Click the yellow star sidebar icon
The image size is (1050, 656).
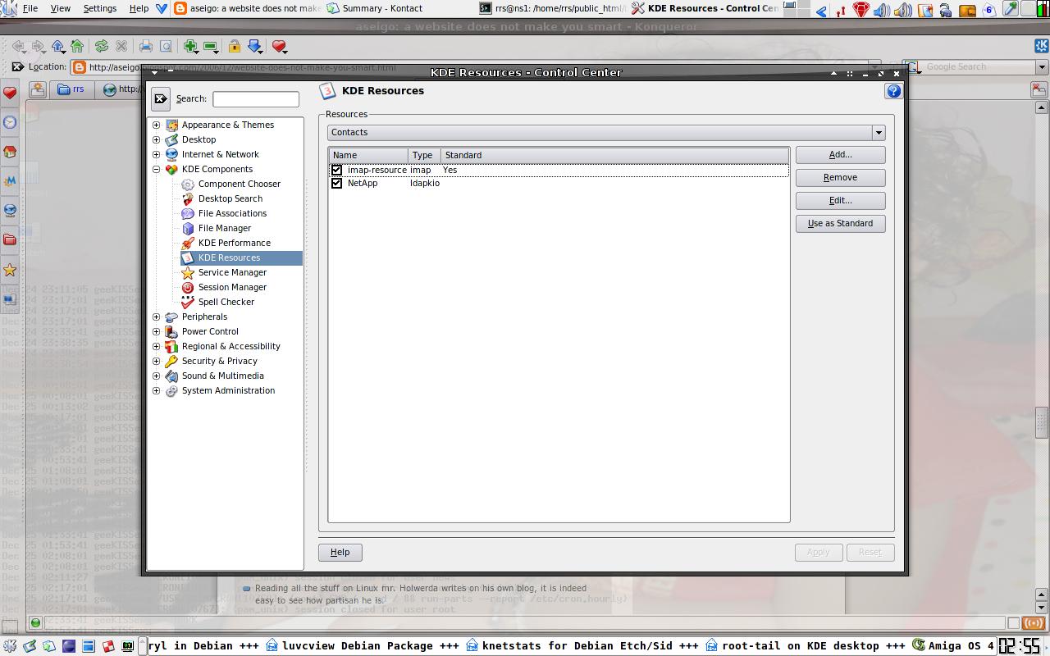click(10, 270)
